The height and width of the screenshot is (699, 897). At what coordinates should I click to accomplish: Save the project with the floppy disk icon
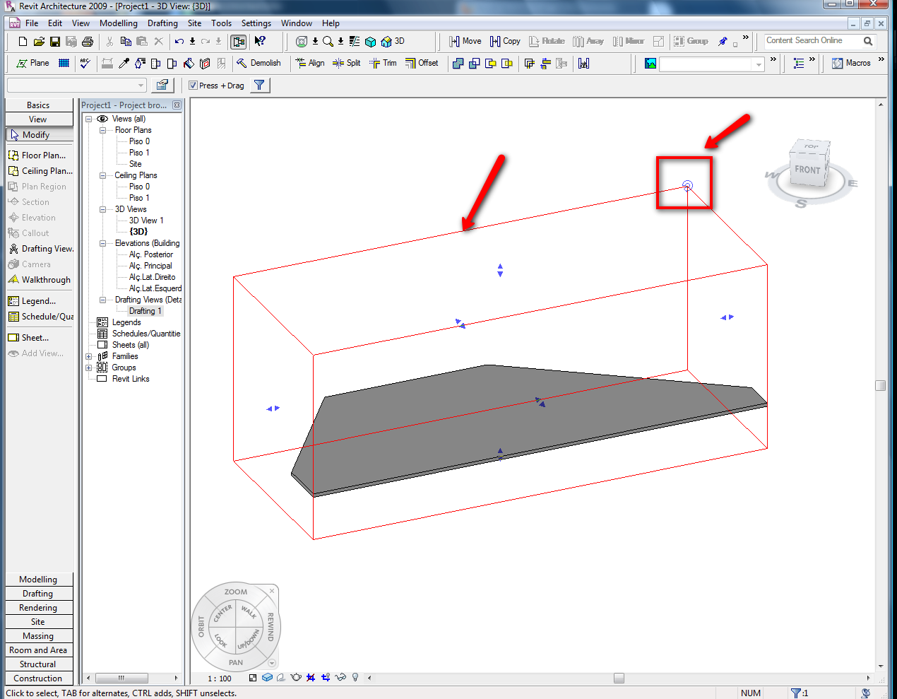(55, 42)
